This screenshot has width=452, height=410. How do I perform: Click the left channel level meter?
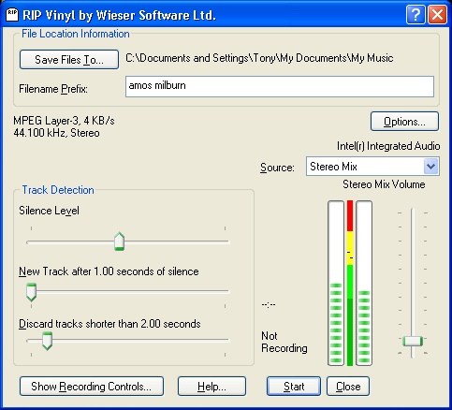[x=336, y=283]
